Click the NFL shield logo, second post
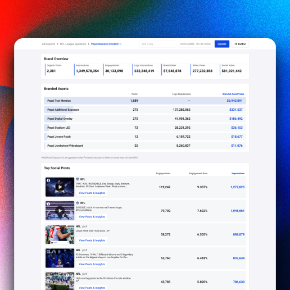The width and height of the screenshot is (290, 290). tap(78, 203)
